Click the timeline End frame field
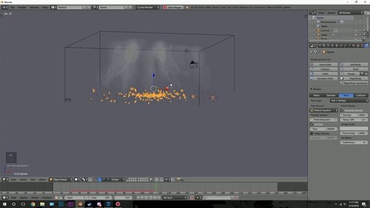370x208 pixels. (100, 198)
